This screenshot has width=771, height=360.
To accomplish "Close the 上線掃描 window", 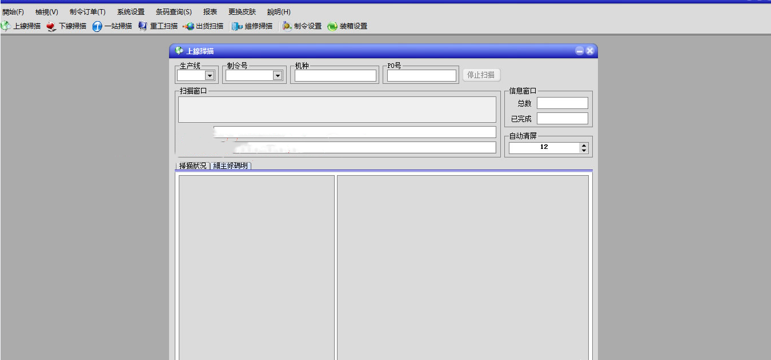I will pyautogui.click(x=590, y=51).
